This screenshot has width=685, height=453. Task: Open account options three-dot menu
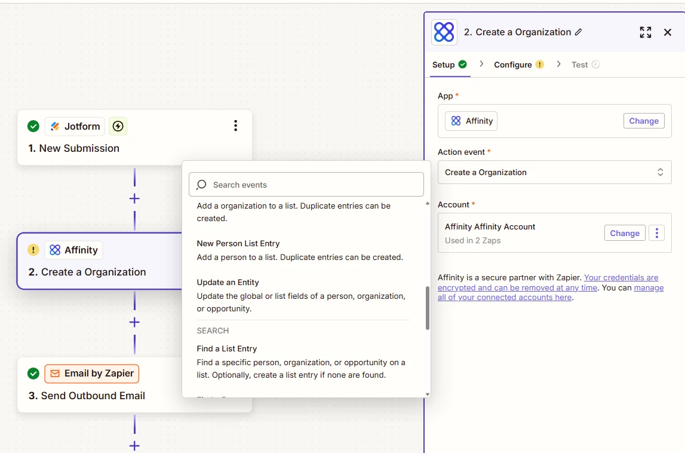point(656,233)
